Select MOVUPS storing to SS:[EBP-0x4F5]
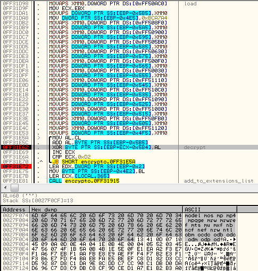This screenshot has width=258, height=271. (108, 133)
